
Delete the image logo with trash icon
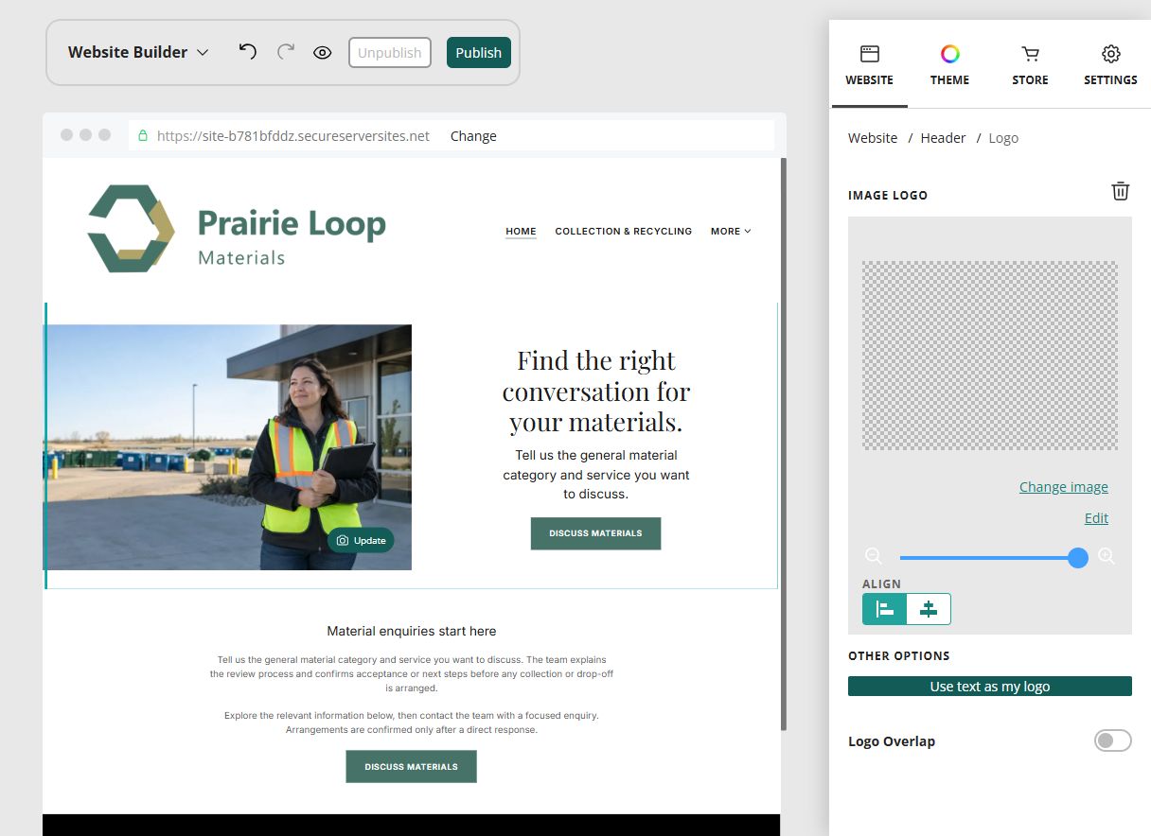tap(1120, 191)
